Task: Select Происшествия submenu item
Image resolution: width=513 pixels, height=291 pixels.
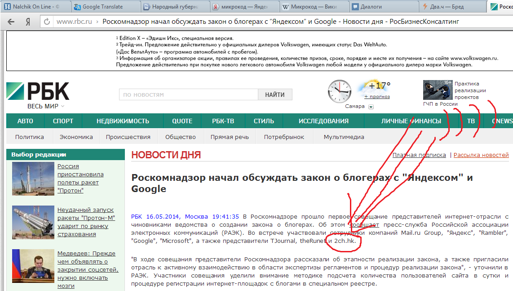Action: (128, 137)
